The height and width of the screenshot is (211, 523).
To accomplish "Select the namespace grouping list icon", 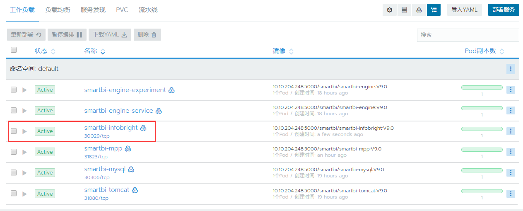I will (x=434, y=10).
